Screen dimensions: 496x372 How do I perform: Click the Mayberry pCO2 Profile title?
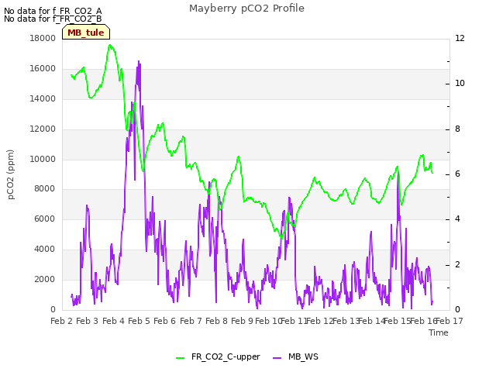click(246, 9)
